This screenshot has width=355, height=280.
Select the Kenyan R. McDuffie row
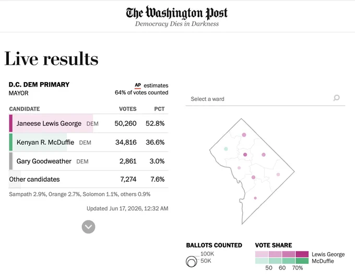click(88, 142)
